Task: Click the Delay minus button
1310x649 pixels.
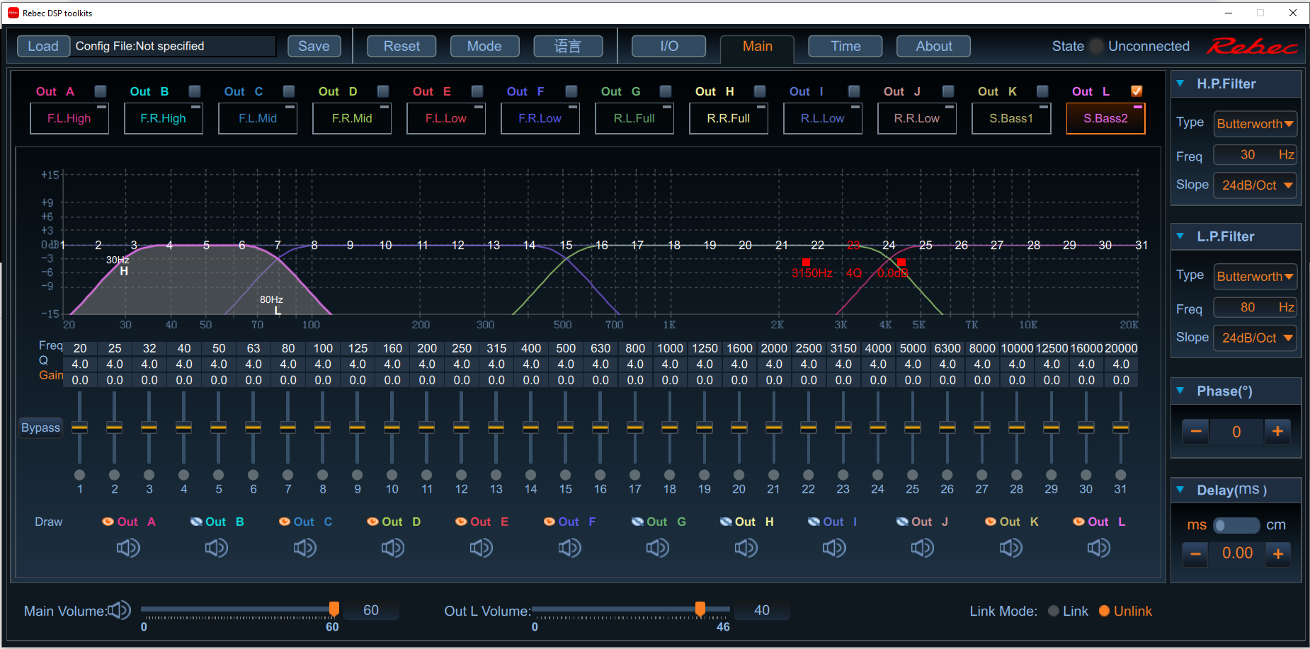Action: 1195,553
